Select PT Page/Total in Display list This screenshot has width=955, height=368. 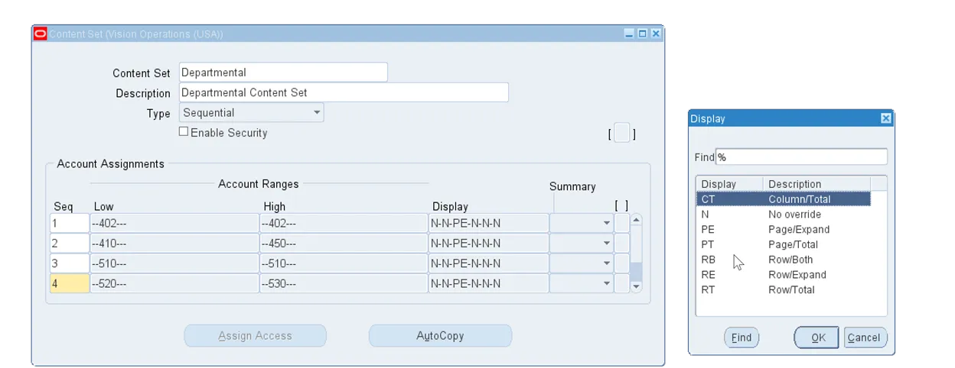click(x=783, y=244)
